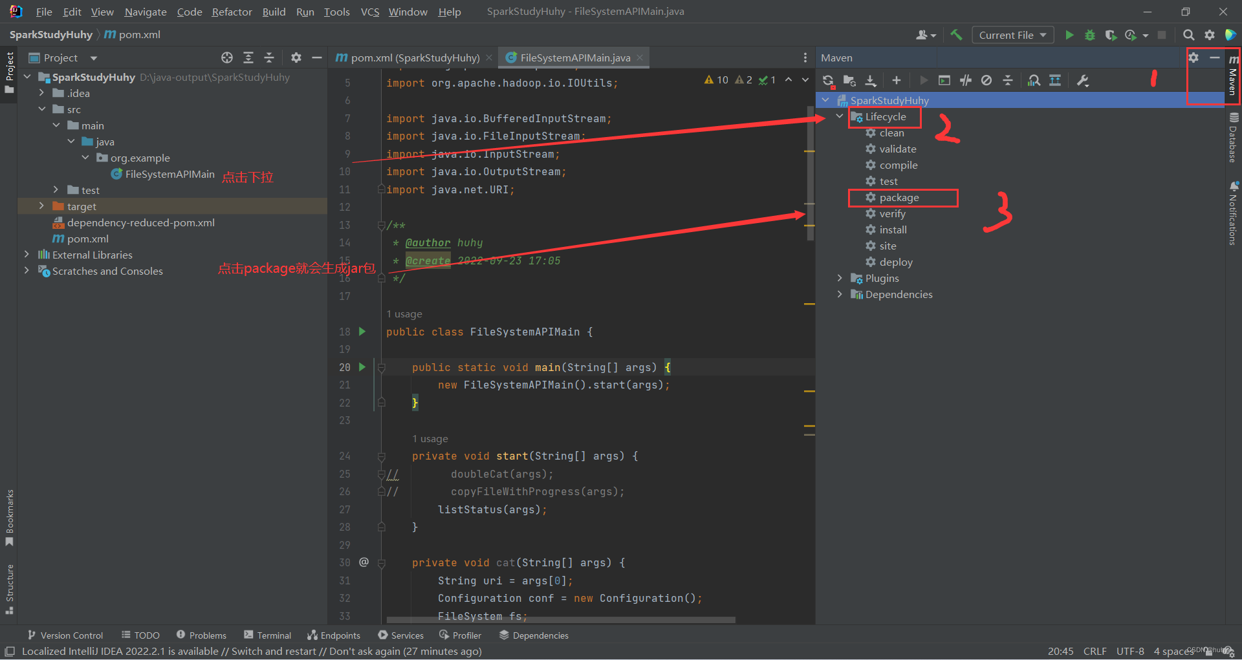Viewport: 1242px width, 660px height.
Task: Select the install lifecycle goal
Action: pos(893,230)
